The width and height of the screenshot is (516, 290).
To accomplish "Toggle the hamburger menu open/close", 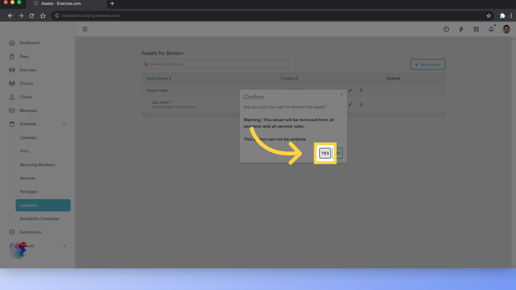I will point(85,29).
